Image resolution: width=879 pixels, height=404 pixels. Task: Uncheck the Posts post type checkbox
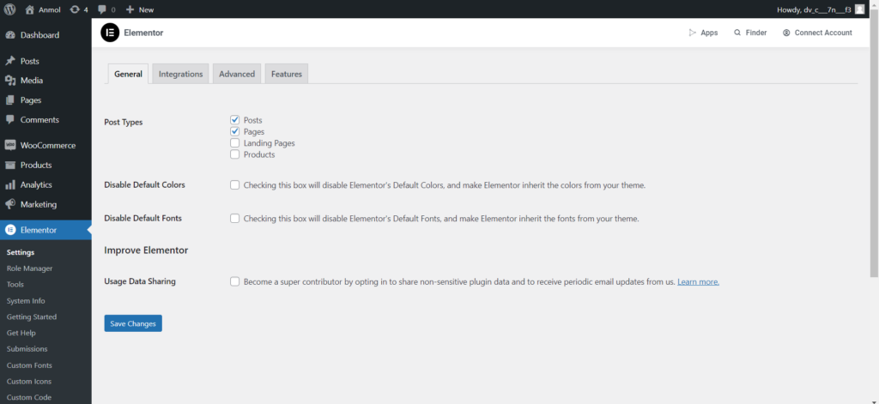click(x=235, y=120)
